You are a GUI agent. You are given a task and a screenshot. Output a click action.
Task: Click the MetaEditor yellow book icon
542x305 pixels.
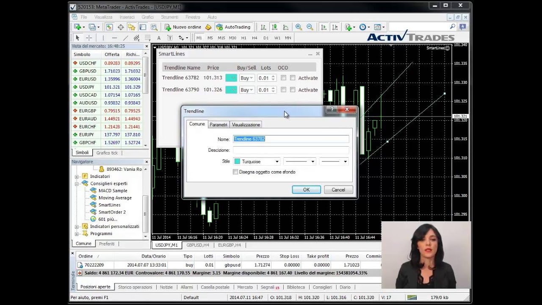pyautogui.click(x=208, y=27)
